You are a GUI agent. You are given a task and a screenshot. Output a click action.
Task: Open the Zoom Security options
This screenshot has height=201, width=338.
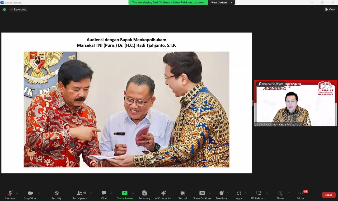click(56, 195)
